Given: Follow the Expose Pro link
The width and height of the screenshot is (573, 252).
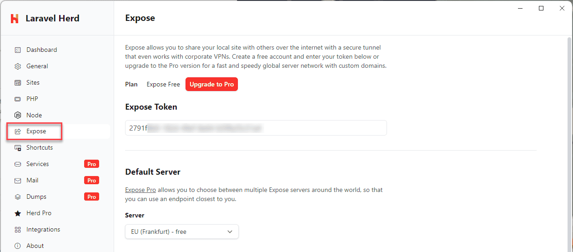Looking at the screenshot, I should 141,190.
